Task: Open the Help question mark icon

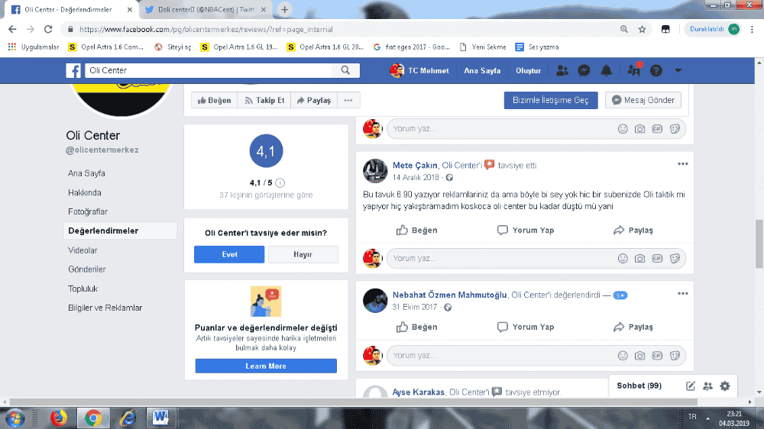Action: click(x=656, y=70)
